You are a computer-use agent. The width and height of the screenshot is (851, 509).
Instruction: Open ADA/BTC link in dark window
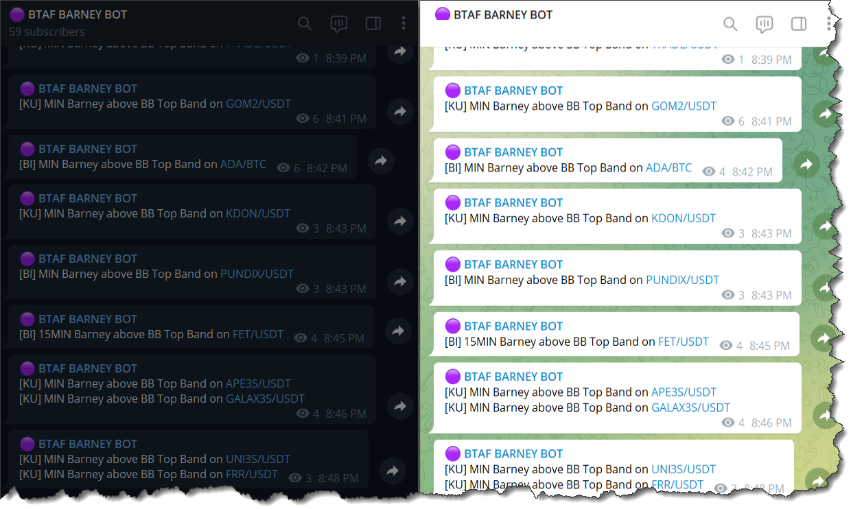click(243, 164)
